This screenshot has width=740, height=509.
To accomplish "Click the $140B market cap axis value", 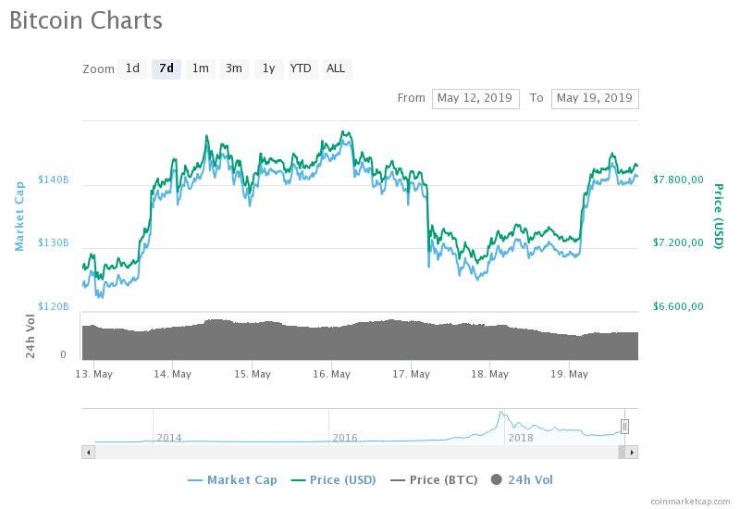I will (x=54, y=180).
